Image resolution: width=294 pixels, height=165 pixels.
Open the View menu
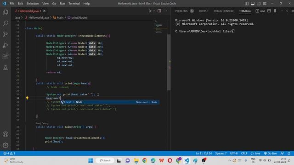point(45,4)
